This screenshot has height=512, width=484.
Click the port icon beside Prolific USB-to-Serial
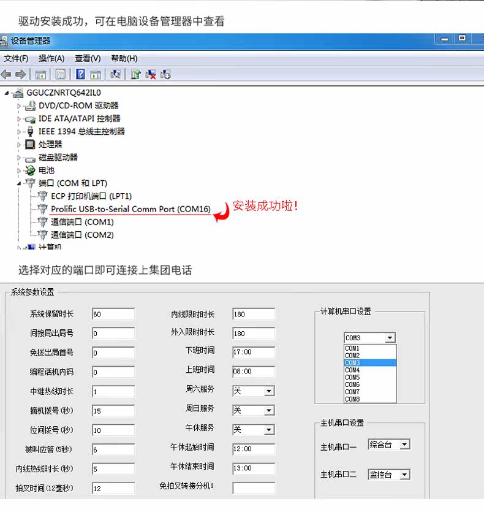[42, 209]
